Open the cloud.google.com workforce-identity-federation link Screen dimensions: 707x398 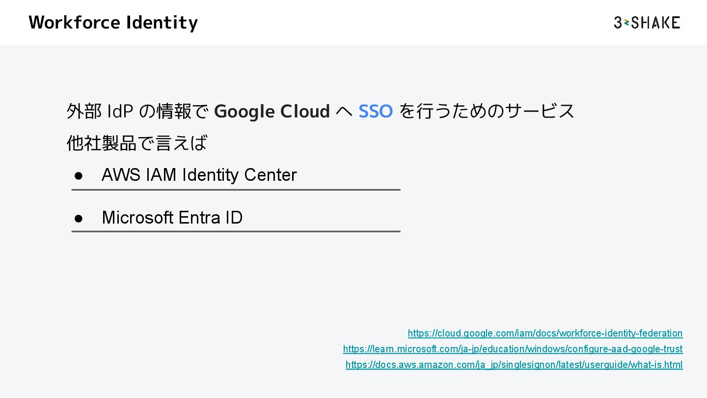pos(545,333)
